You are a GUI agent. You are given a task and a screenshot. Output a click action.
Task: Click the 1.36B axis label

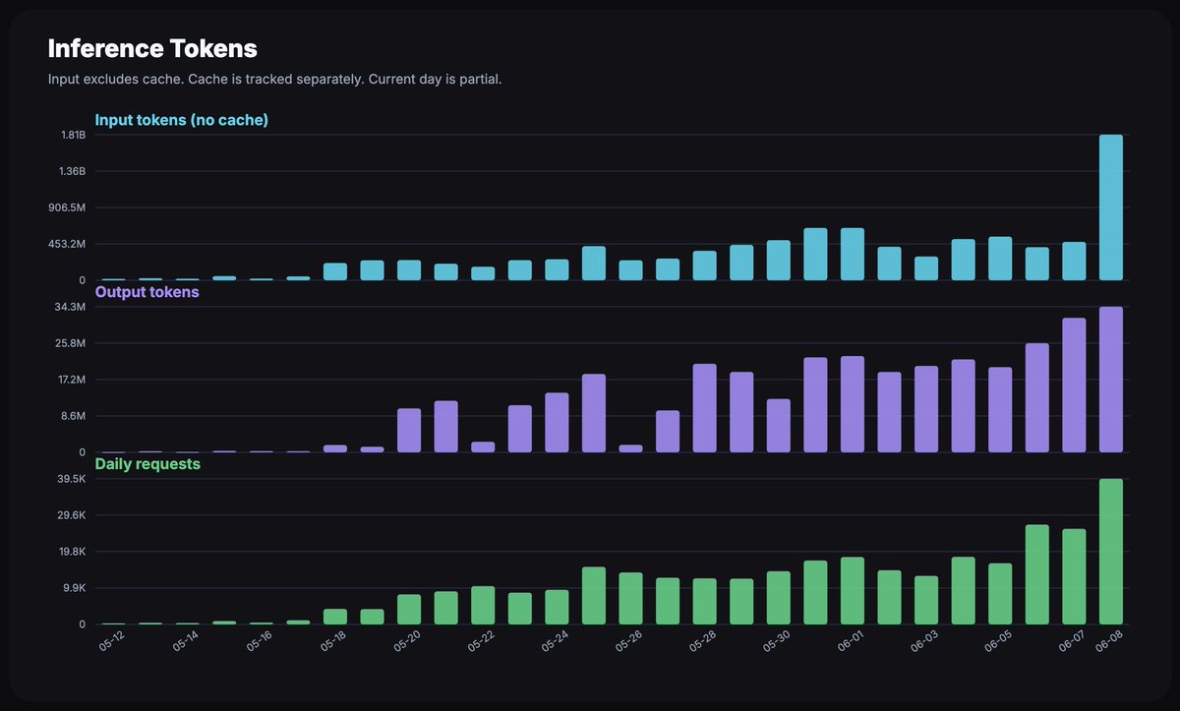tap(72, 171)
